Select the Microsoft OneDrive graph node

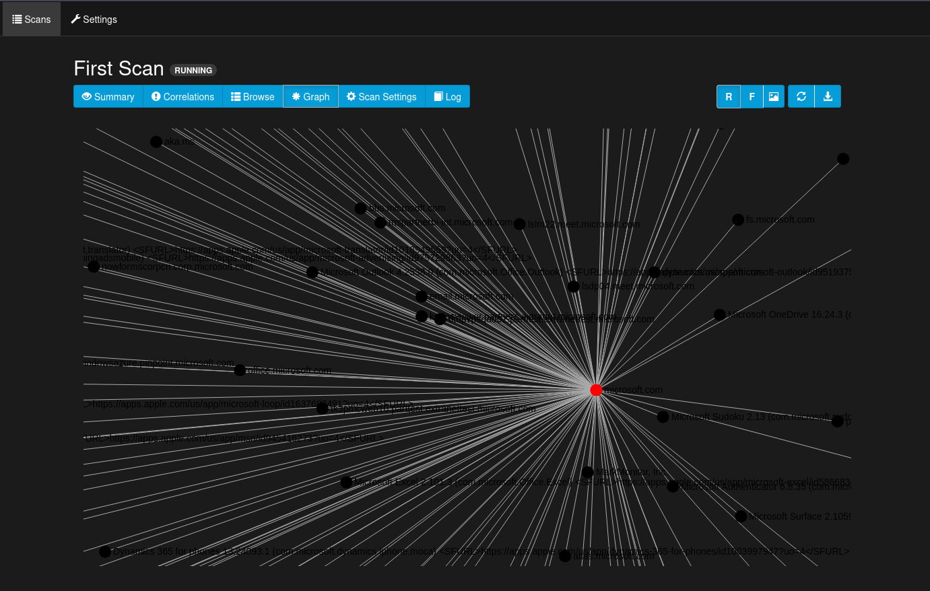[719, 314]
